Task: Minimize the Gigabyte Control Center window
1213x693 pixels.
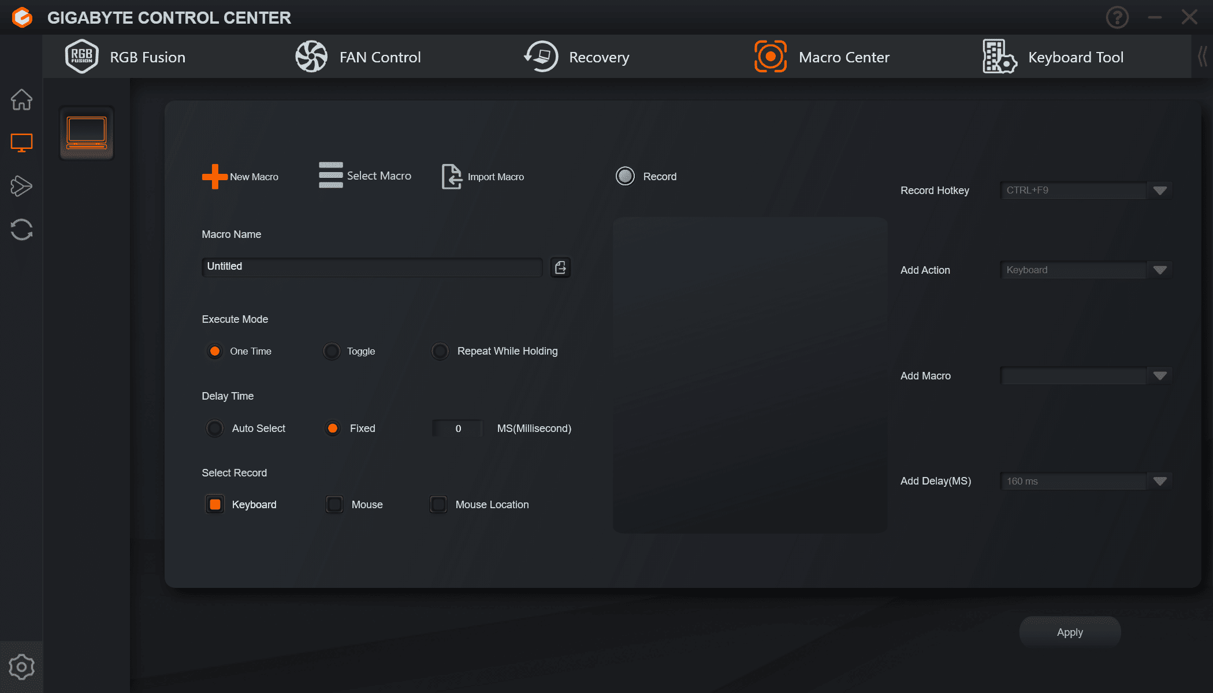Action: click(x=1155, y=17)
